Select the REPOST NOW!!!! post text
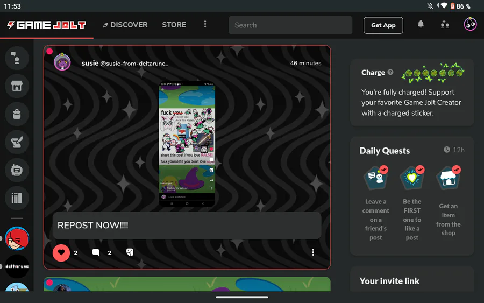This screenshot has height=303, width=484. coord(93,225)
